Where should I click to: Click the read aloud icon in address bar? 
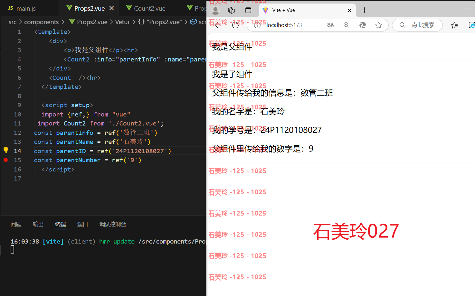[330, 25]
